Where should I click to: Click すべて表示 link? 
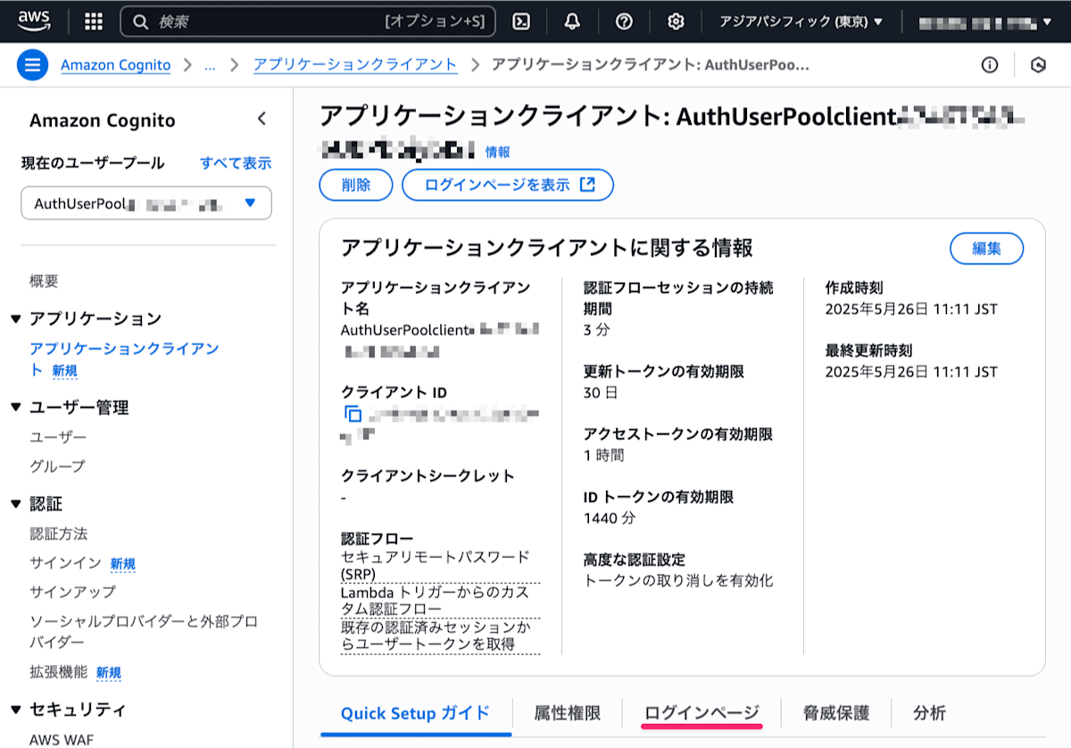[x=236, y=163]
